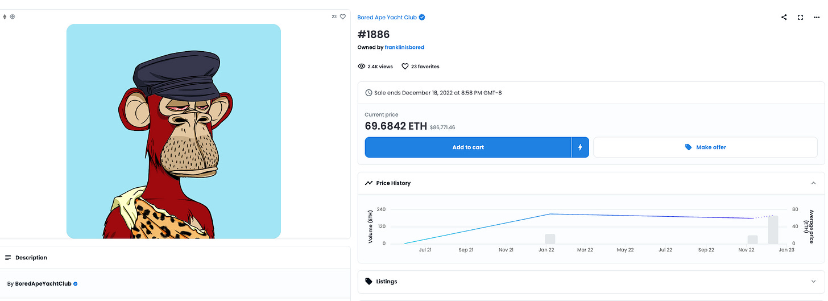
Task: Click the Sale ends December 18, 2022 text
Action: click(x=438, y=93)
